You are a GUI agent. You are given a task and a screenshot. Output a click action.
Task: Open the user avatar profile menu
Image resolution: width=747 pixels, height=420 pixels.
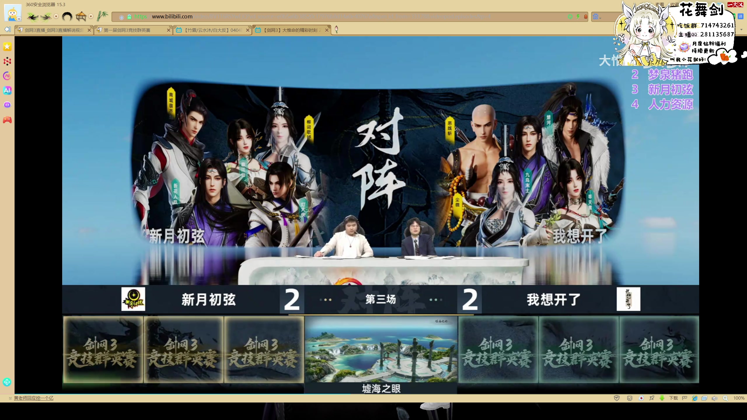point(13,13)
